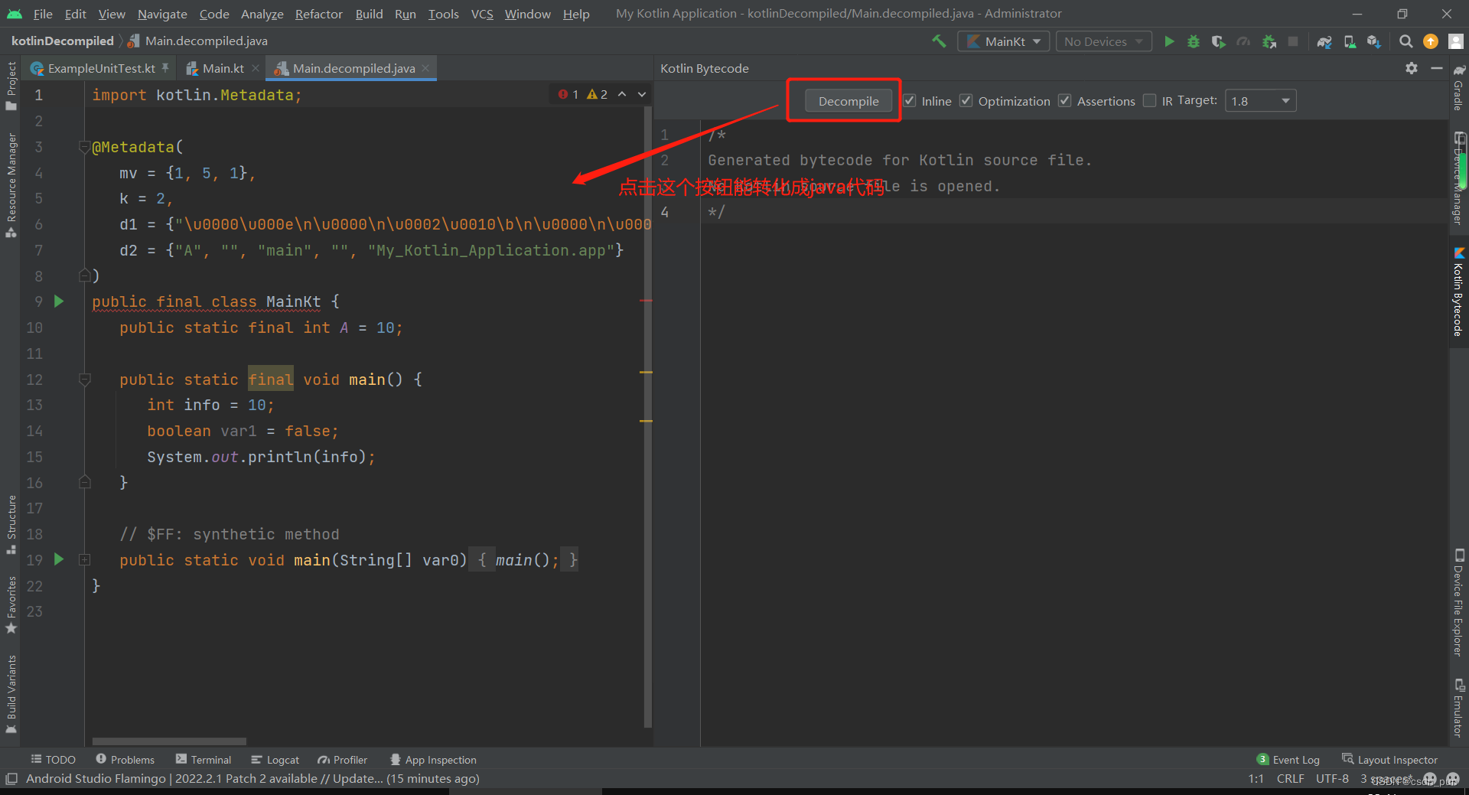Screen dimensions: 1469x795
Task: Open the Gradle tool window
Action: (1459, 86)
